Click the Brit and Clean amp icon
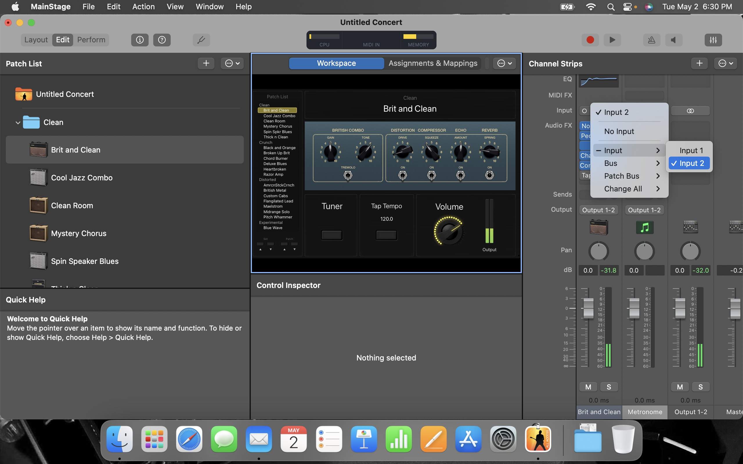Viewport: 743px width, 464px height. coord(38,150)
